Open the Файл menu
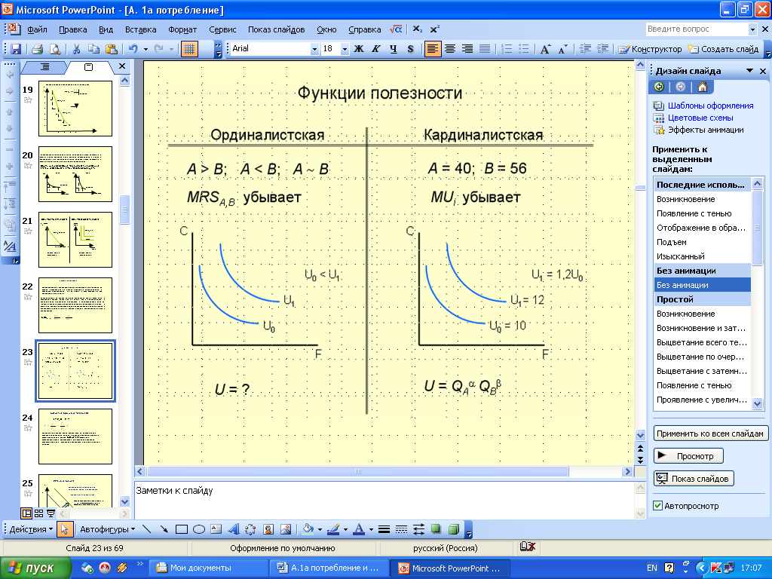Viewport: 772px width, 579px height. pos(37,29)
